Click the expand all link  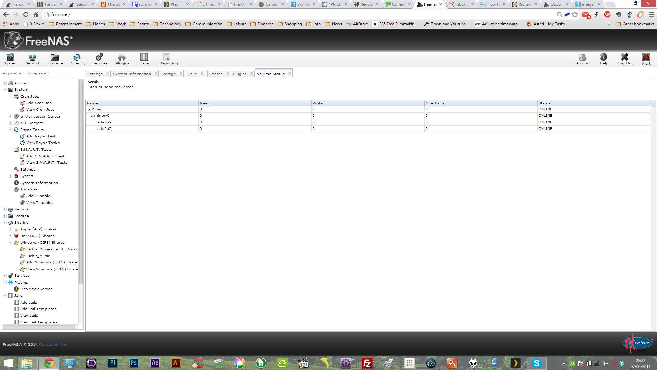13,73
